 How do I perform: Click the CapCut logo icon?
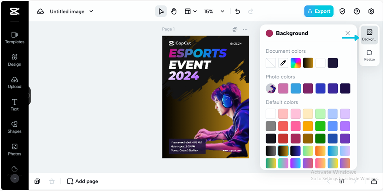(x=15, y=11)
